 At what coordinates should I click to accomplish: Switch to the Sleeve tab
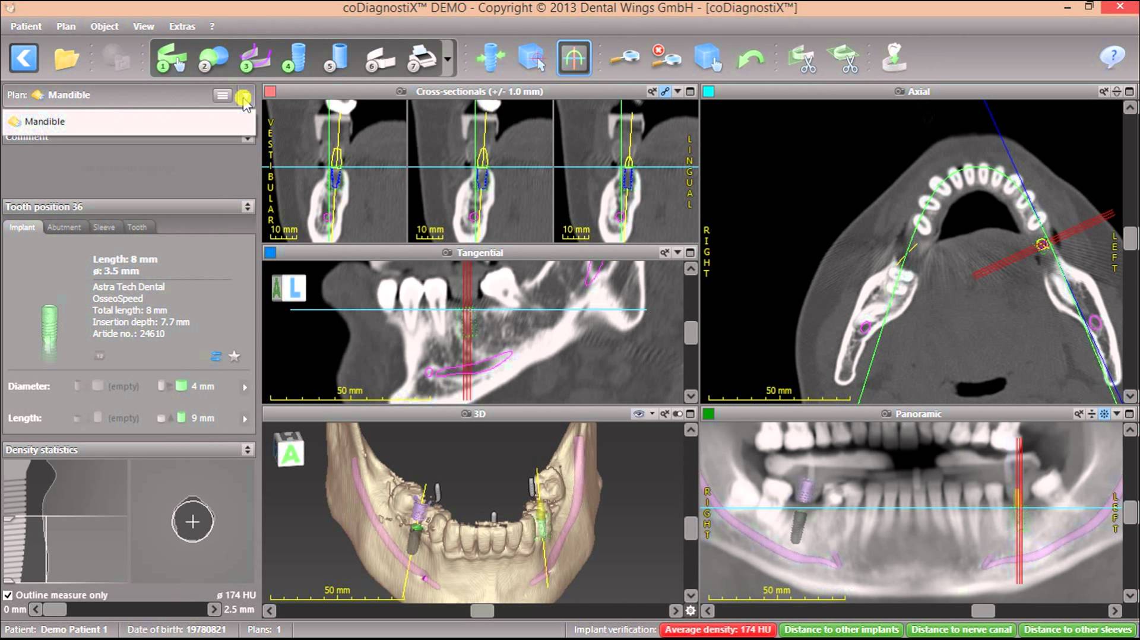(104, 227)
